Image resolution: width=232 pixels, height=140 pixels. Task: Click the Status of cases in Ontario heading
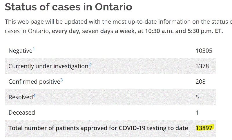click(x=68, y=7)
